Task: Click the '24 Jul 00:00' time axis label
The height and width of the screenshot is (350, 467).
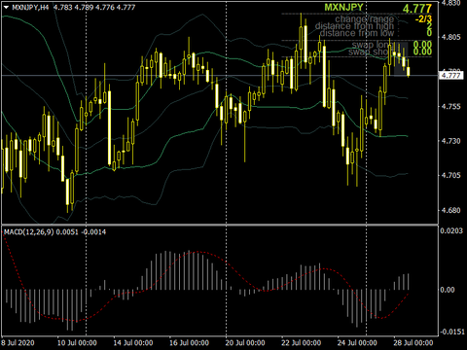Action: pos(357,343)
